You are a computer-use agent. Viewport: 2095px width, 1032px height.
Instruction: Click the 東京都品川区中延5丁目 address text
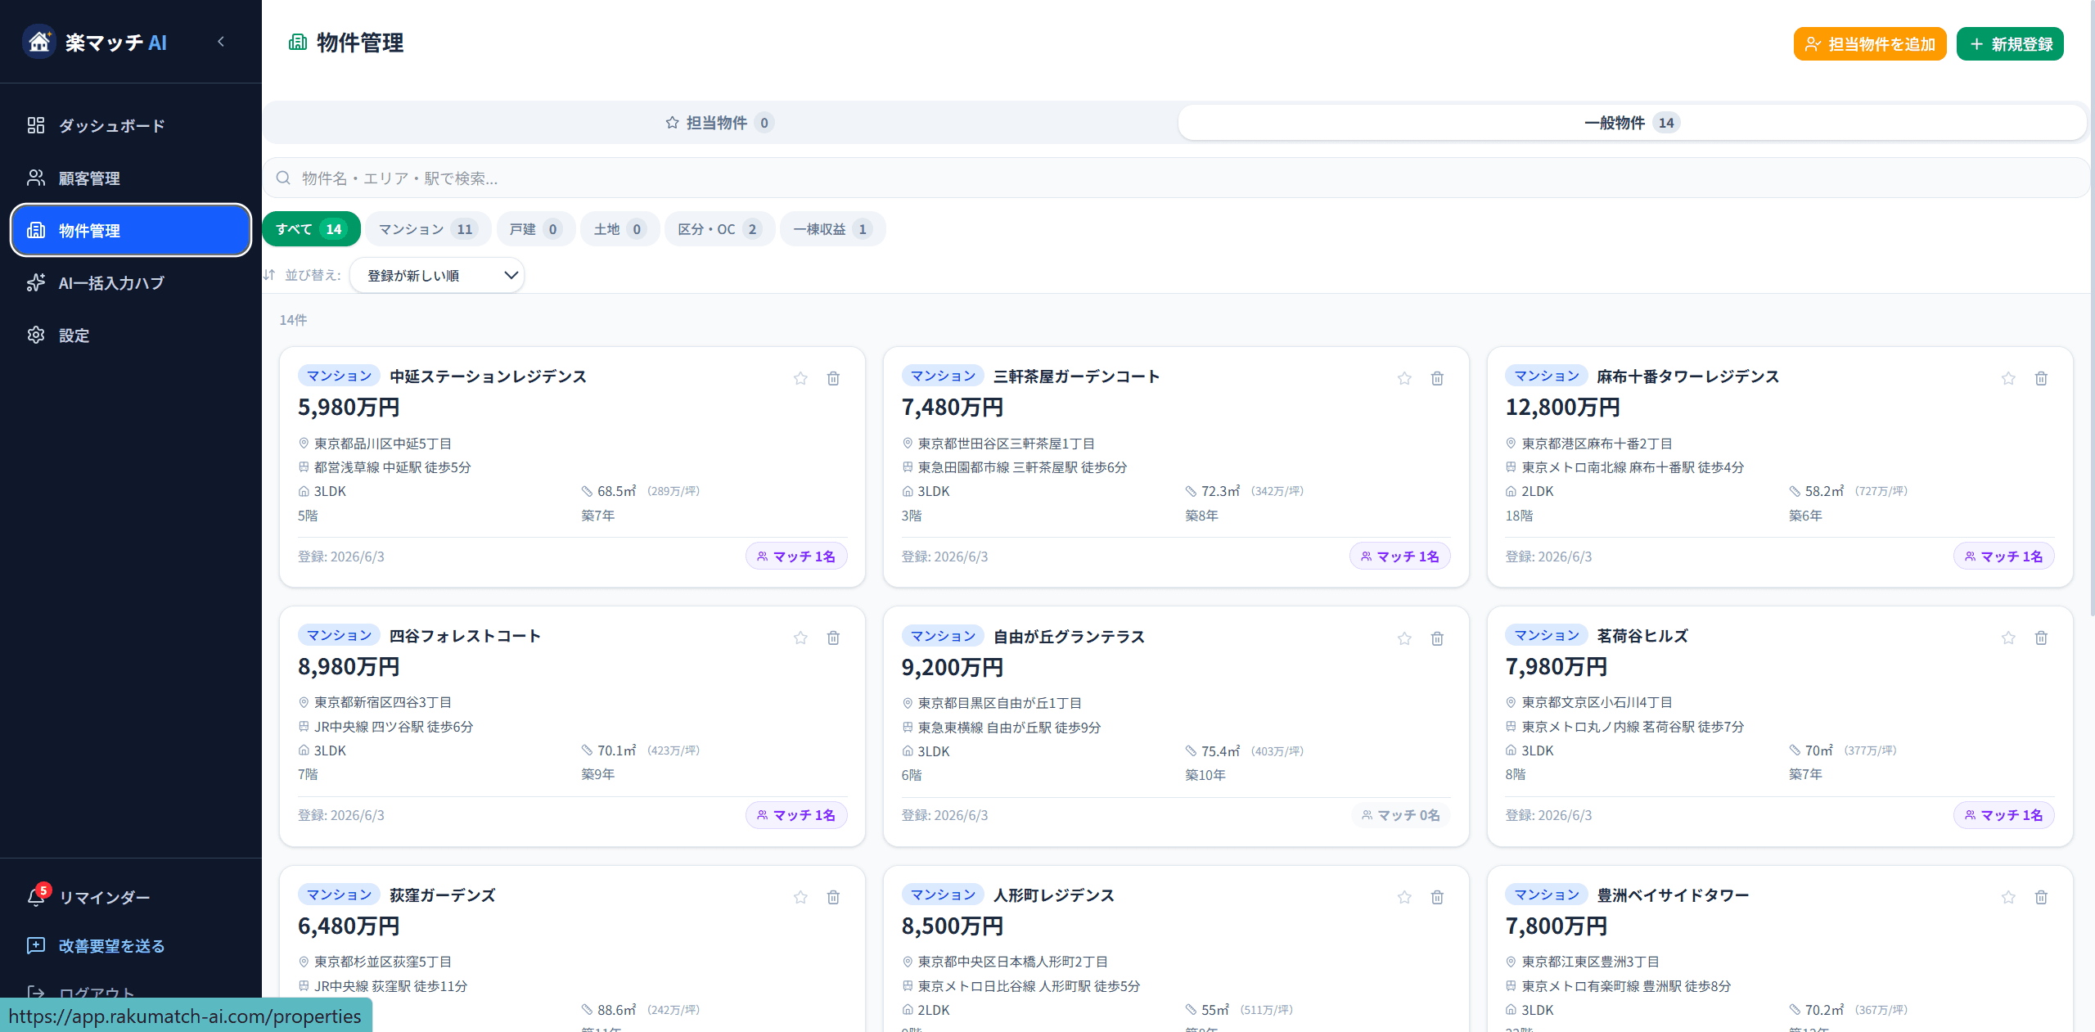[383, 444]
